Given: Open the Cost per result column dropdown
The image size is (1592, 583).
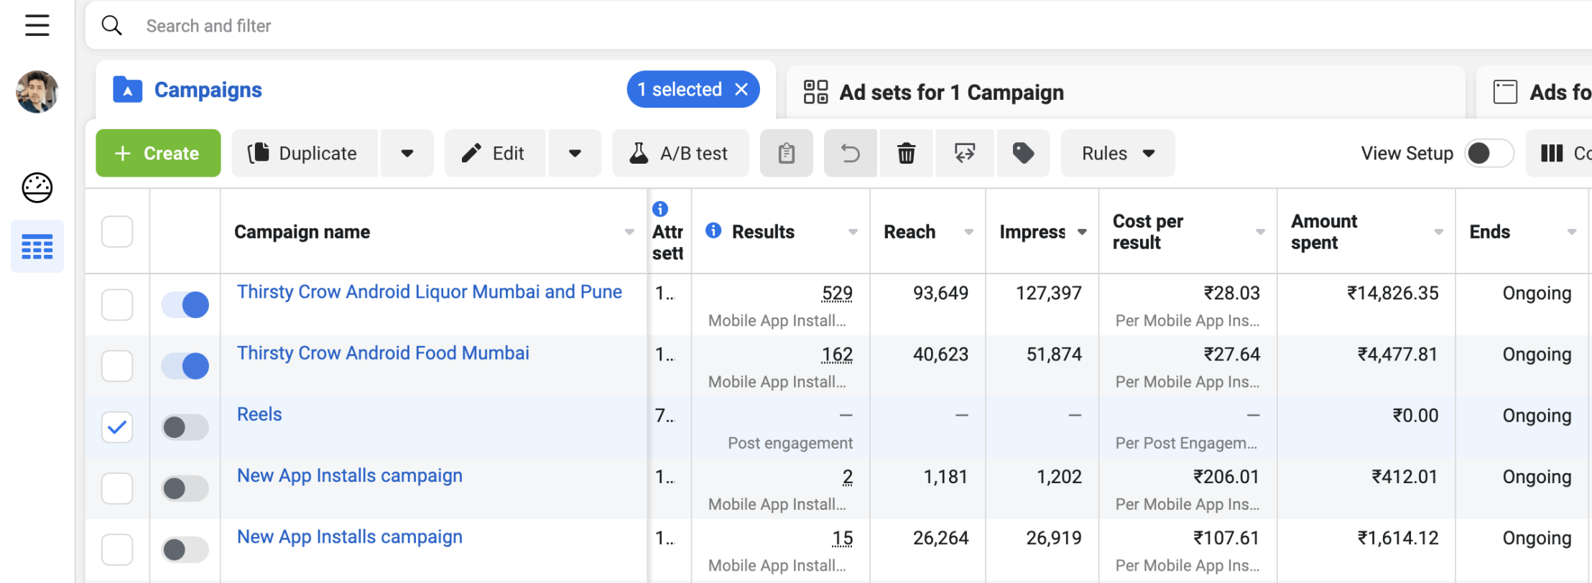Looking at the screenshot, I should tap(1260, 232).
